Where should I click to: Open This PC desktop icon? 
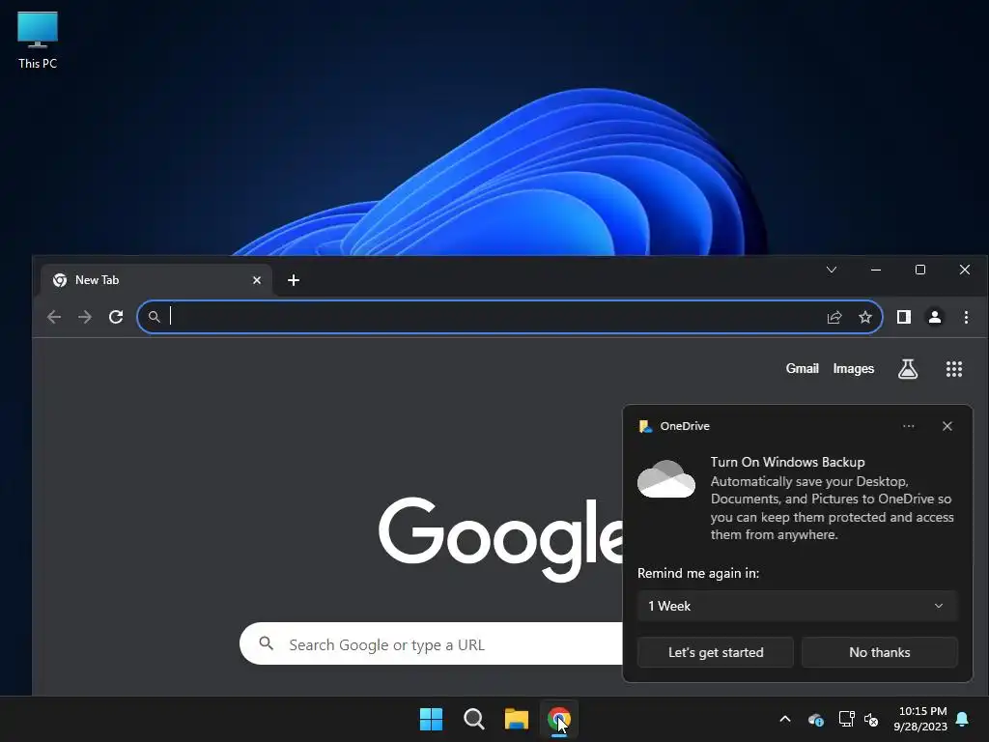38,41
